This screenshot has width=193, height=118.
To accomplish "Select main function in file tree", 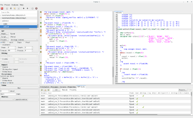I will point(5,24).
